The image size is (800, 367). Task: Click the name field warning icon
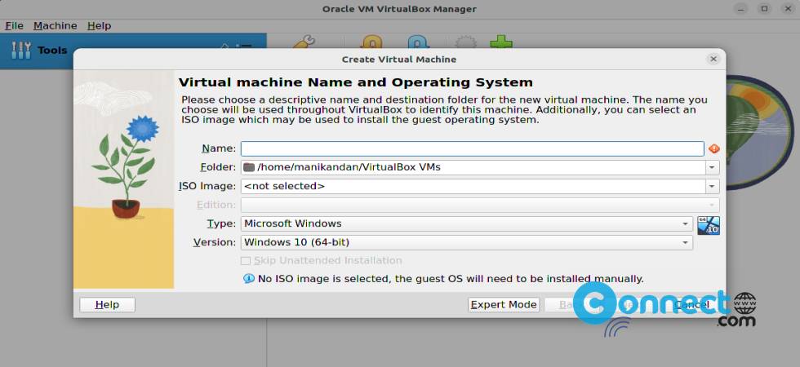713,148
